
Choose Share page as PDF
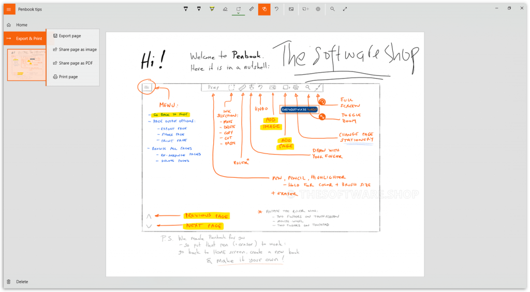coord(72,63)
